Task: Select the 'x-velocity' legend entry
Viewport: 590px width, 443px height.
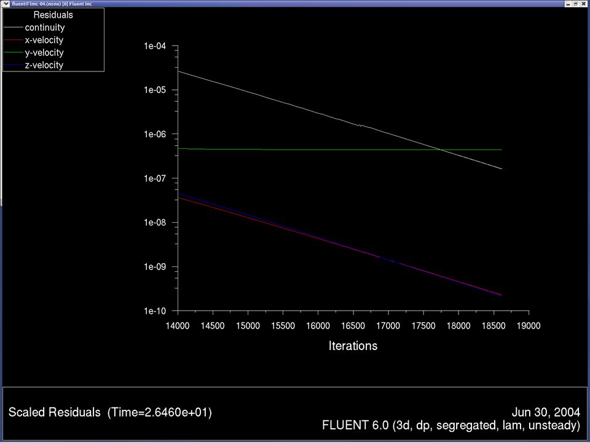Action: (44, 40)
